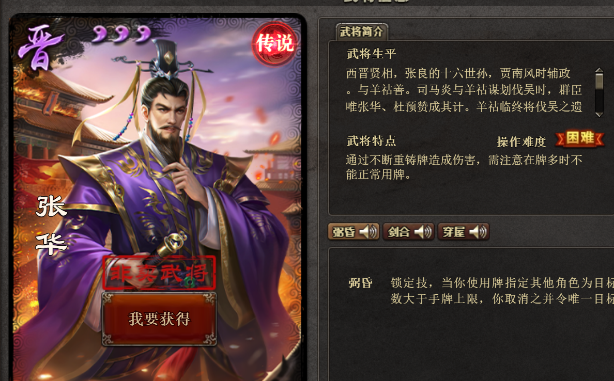This screenshot has width=614, height=381.
Task: Click the biography scrollbar thumb
Action: coord(599,82)
